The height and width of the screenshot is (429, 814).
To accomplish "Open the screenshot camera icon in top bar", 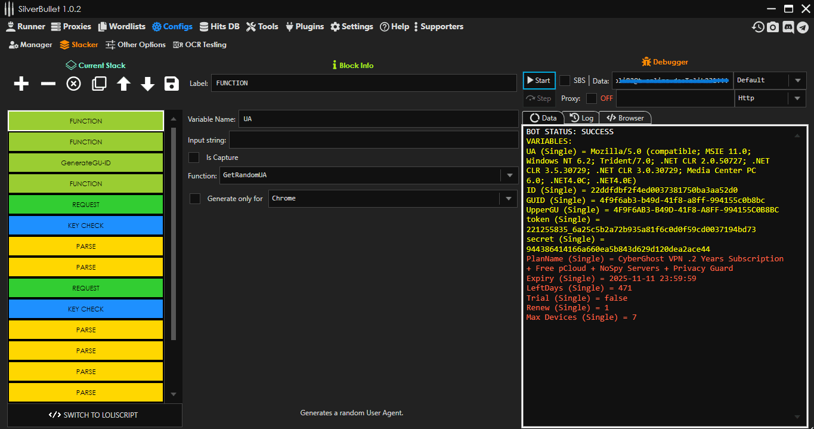I will point(773,26).
